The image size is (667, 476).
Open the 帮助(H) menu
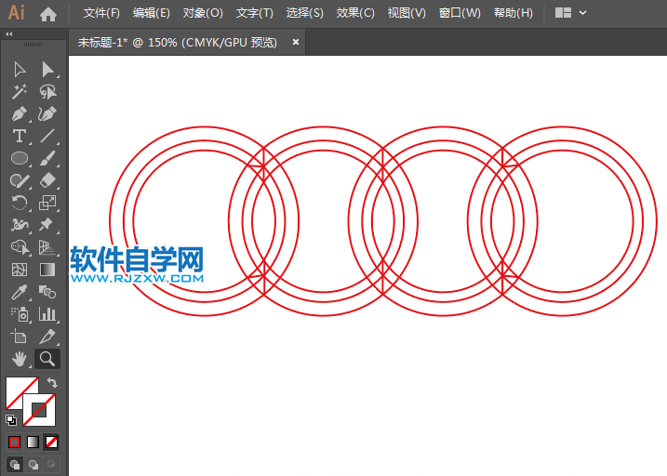[x=513, y=13]
